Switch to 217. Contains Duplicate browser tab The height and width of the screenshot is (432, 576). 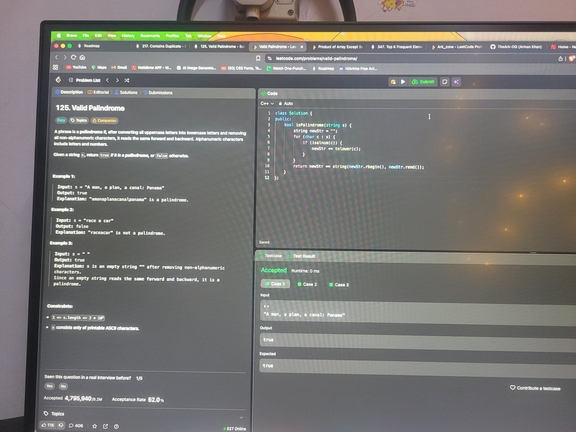[161, 47]
